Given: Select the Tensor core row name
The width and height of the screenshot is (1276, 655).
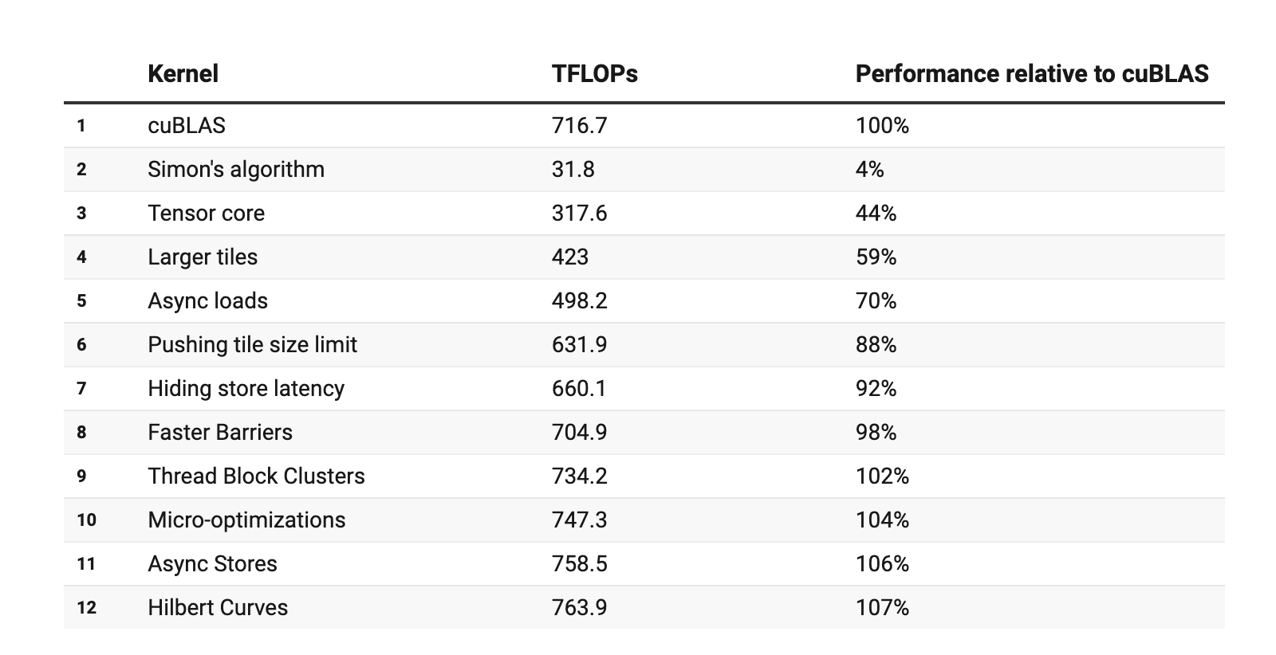Looking at the screenshot, I should 206,214.
